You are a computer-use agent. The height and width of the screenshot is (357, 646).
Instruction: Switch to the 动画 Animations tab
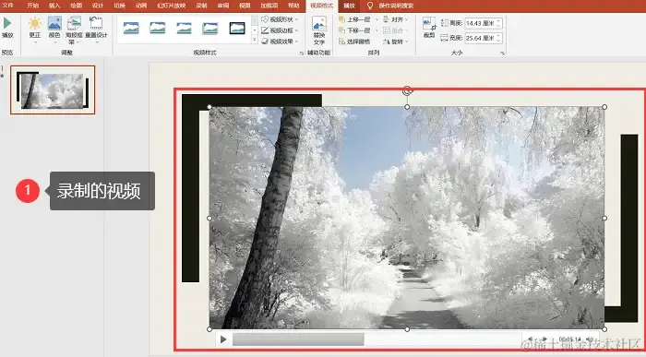point(141,6)
